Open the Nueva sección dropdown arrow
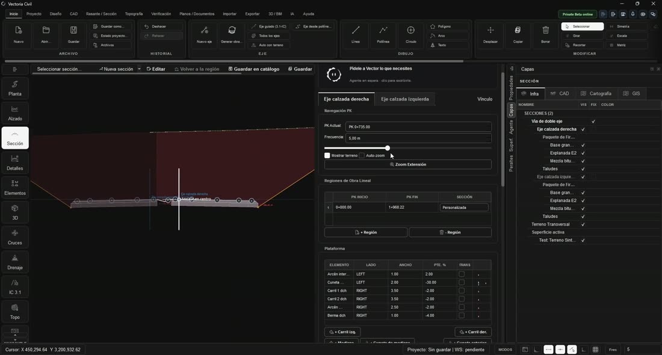The height and width of the screenshot is (355, 662). (x=139, y=69)
